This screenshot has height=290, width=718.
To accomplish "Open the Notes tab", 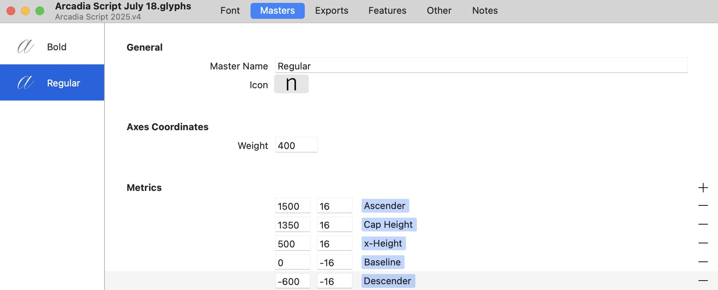I will click(485, 10).
